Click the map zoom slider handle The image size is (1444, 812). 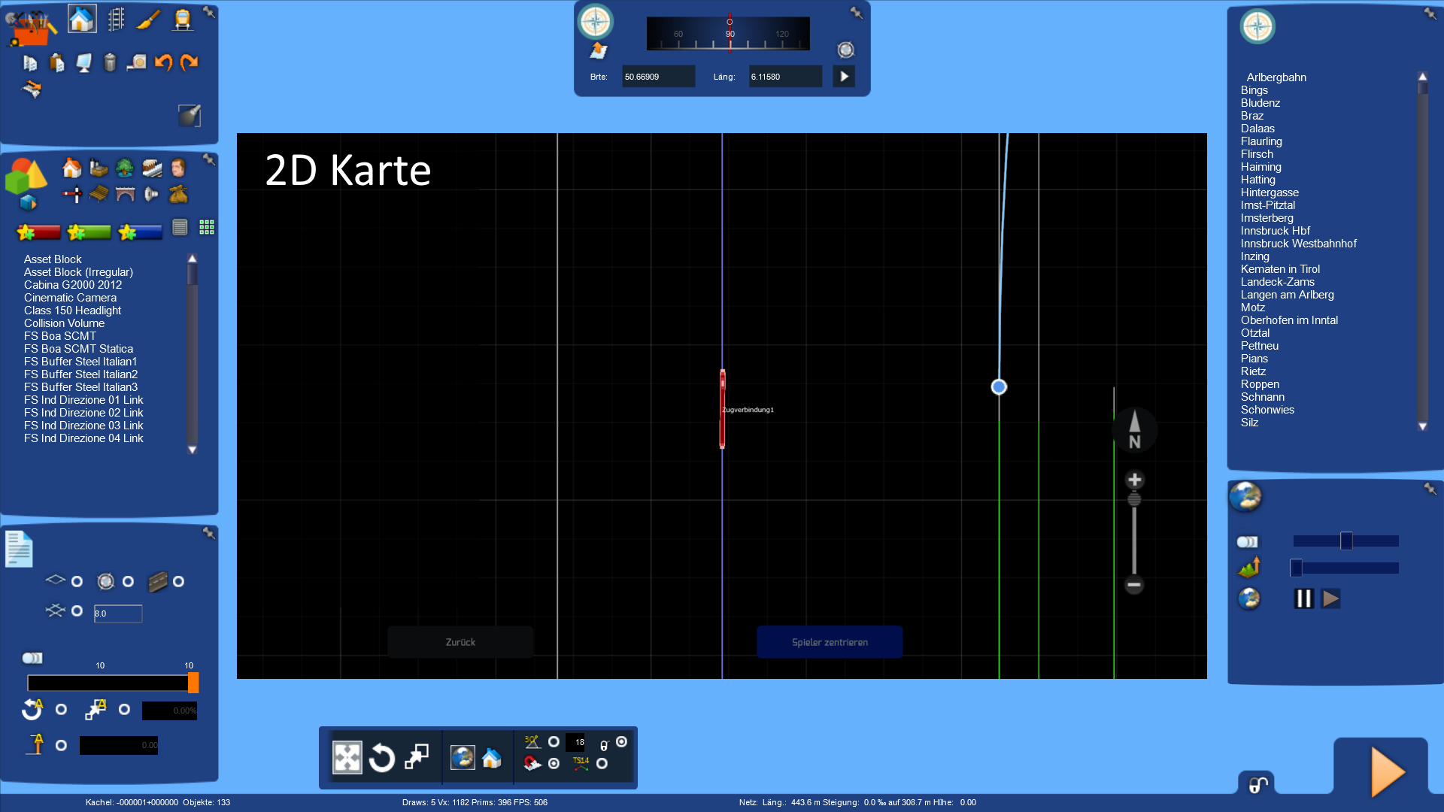1134,500
